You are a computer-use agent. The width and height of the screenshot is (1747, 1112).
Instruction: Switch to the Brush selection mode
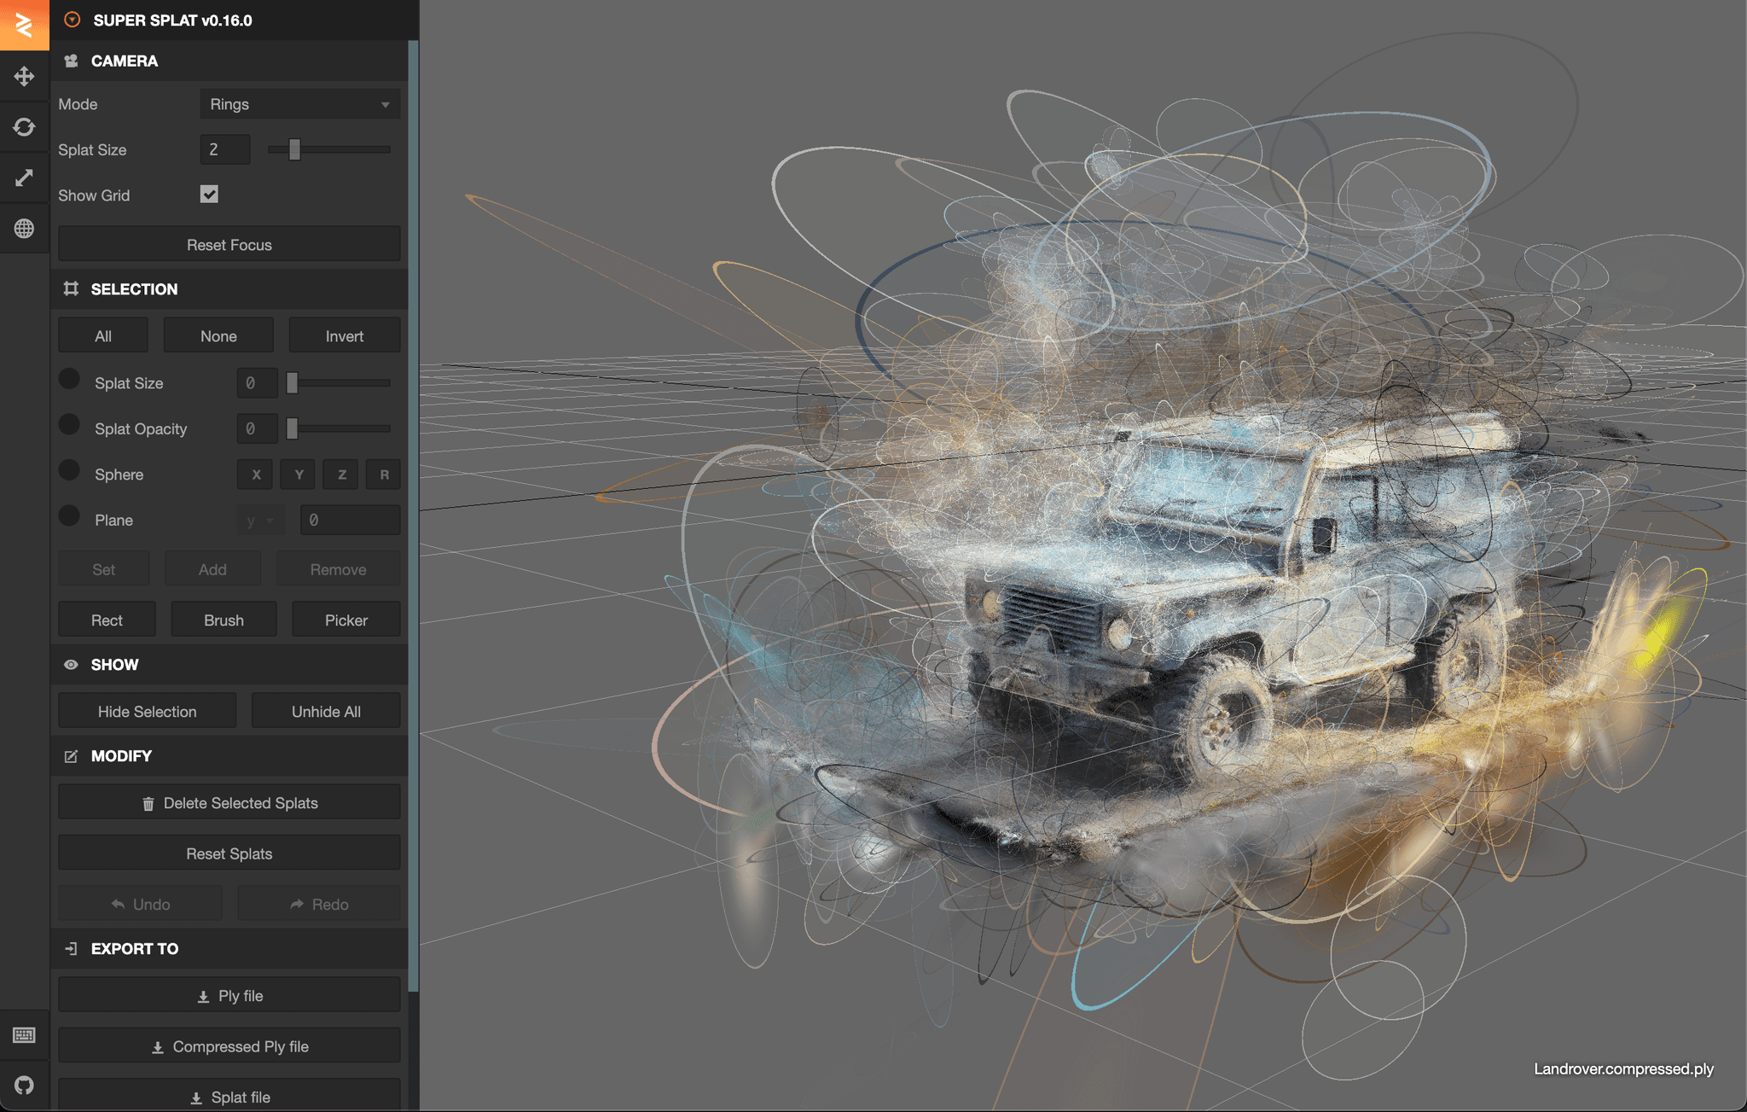click(x=223, y=620)
